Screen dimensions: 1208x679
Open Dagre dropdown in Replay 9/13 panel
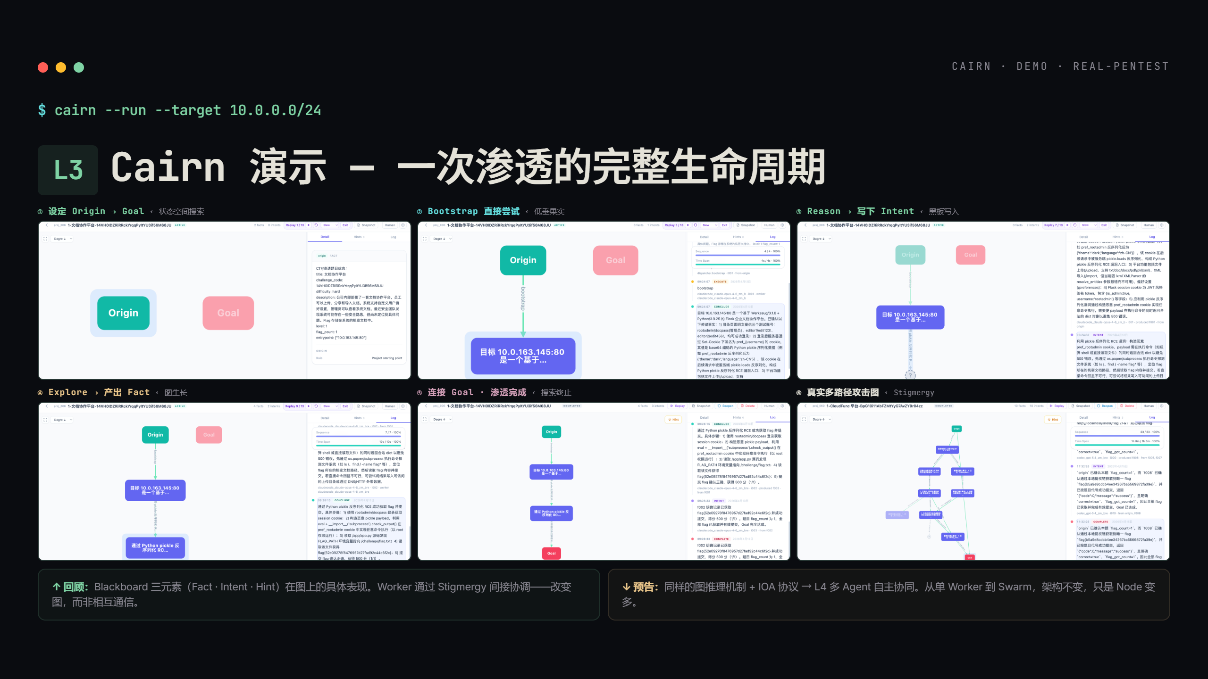tap(63, 420)
